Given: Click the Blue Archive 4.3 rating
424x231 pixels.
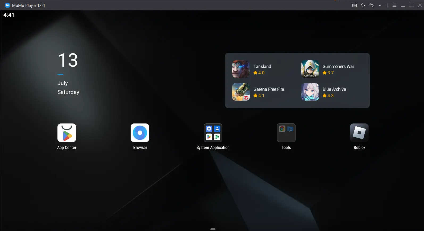Looking at the screenshot, I should [x=328, y=96].
